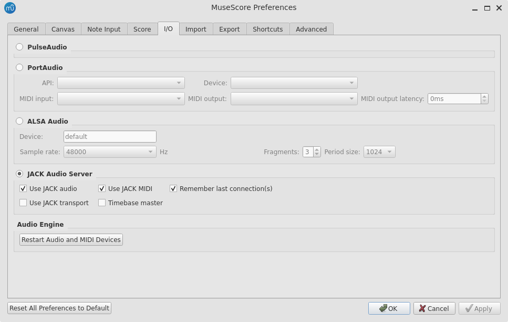Switch to the Canvas tab
508x322 pixels.
click(x=63, y=29)
